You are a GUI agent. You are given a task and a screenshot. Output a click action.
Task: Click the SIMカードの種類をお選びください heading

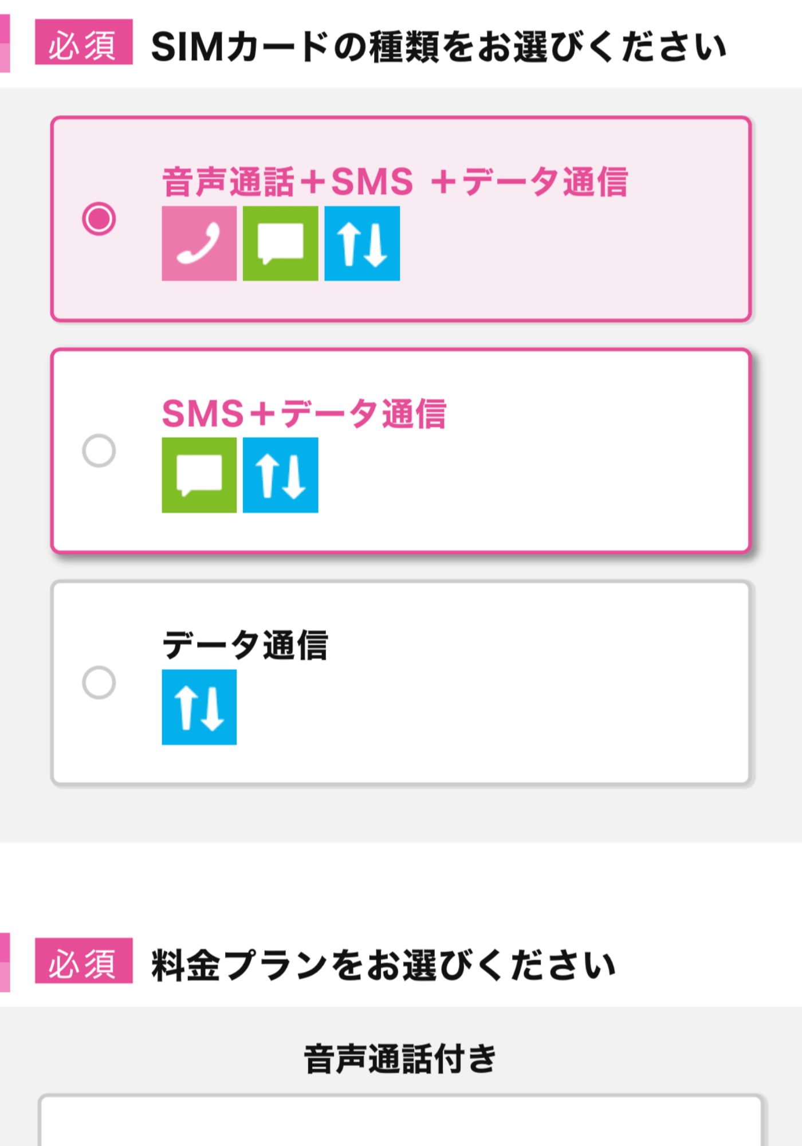pyautogui.click(x=439, y=46)
